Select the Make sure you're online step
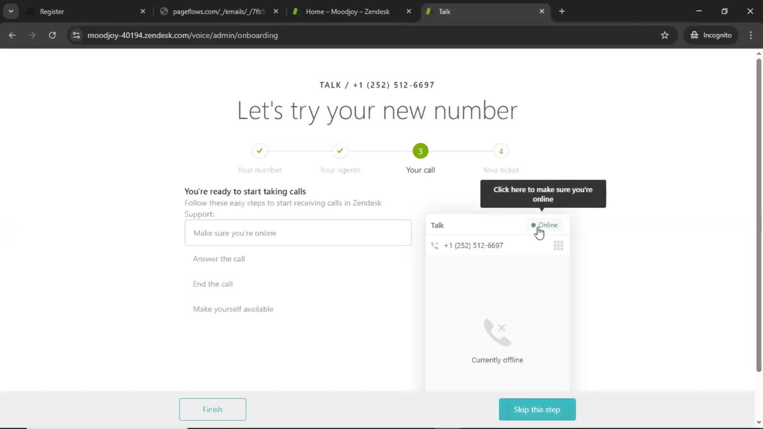763x429 pixels. [298, 233]
